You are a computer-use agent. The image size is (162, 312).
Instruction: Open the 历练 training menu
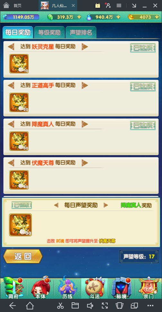pos(67,288)
